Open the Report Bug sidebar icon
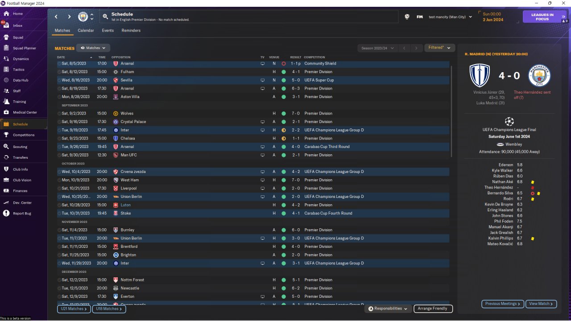571x321 pixels. pyautogui.click(x=6, y=214)
